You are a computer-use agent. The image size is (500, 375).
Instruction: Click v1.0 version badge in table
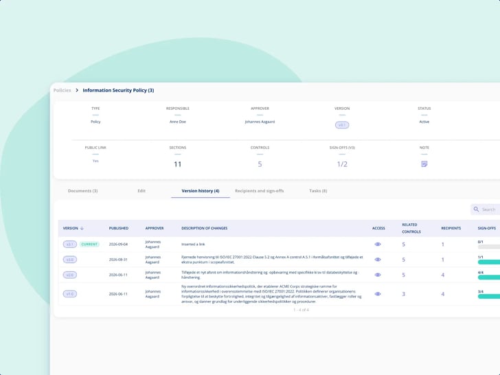pyautogui.click(x=70, y=294)
